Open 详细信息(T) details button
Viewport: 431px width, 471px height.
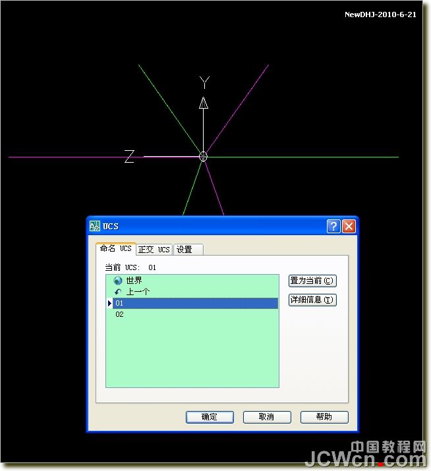pos(312,300)
